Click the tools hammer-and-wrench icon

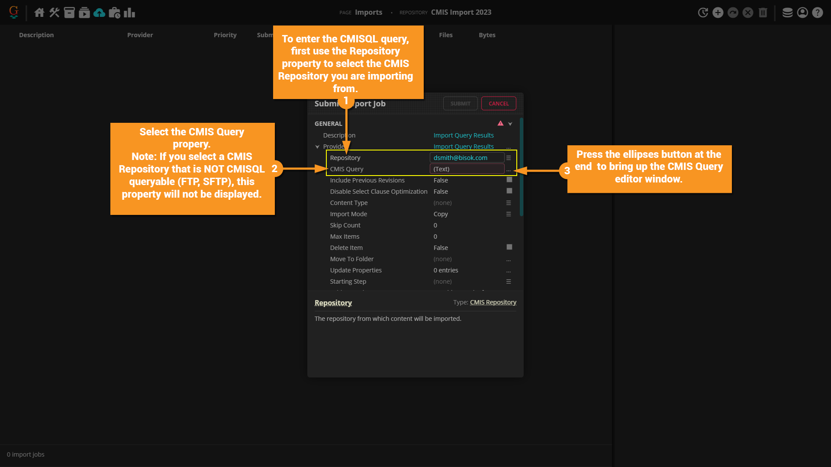(54, 13)
